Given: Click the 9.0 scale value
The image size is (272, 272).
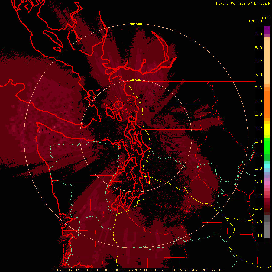Looking at the screenshot, I should click(x=258, y=48).
